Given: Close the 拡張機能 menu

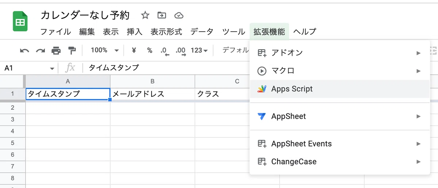Looking at the screenshot, I should 269,32.
